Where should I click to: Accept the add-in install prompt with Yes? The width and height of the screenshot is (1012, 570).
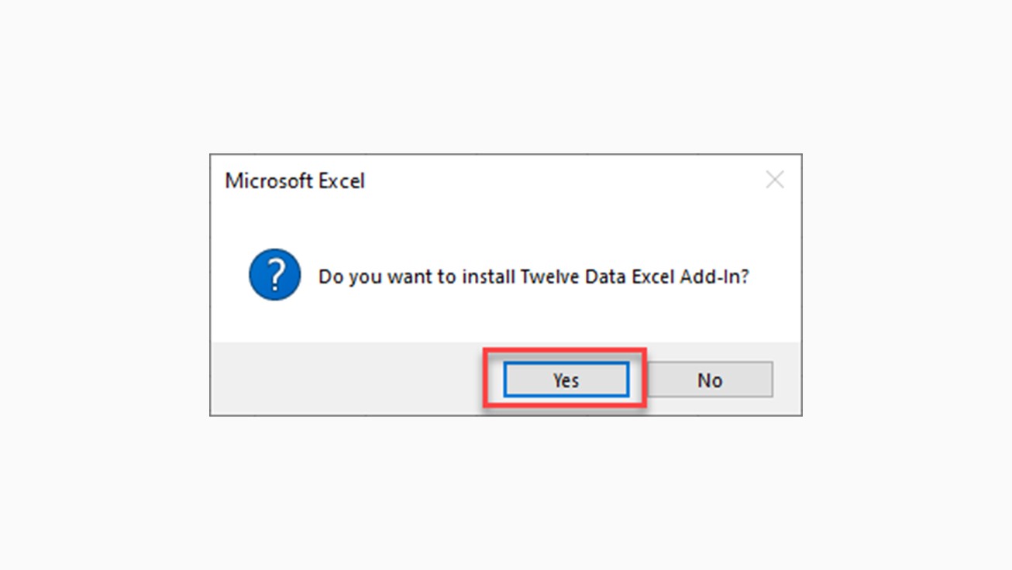(x=566, y=380)
